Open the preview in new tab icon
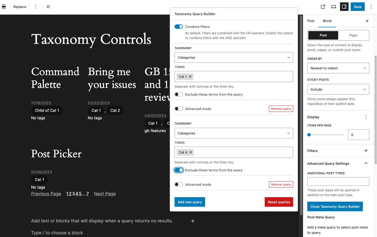377x237 pixels. 323,7
